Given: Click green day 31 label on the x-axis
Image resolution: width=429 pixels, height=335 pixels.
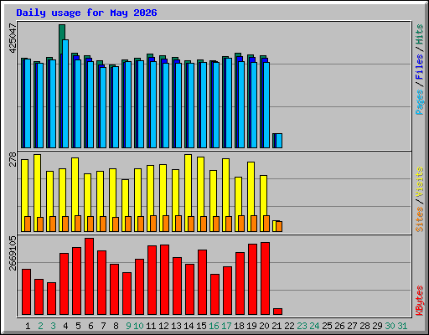Looking at the screenshot, I should pos(402,326).
